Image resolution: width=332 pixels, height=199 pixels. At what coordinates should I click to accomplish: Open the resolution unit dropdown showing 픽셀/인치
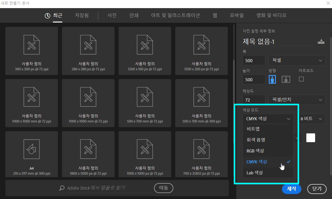[x=296, y=100]
